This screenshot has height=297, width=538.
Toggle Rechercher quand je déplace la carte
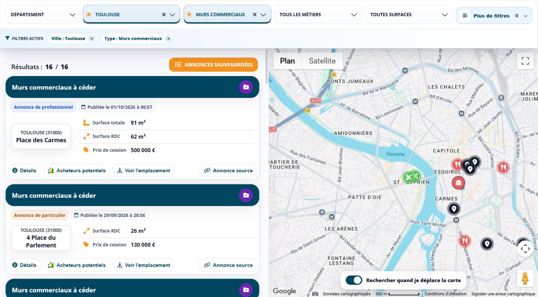[x=354, y=281]
